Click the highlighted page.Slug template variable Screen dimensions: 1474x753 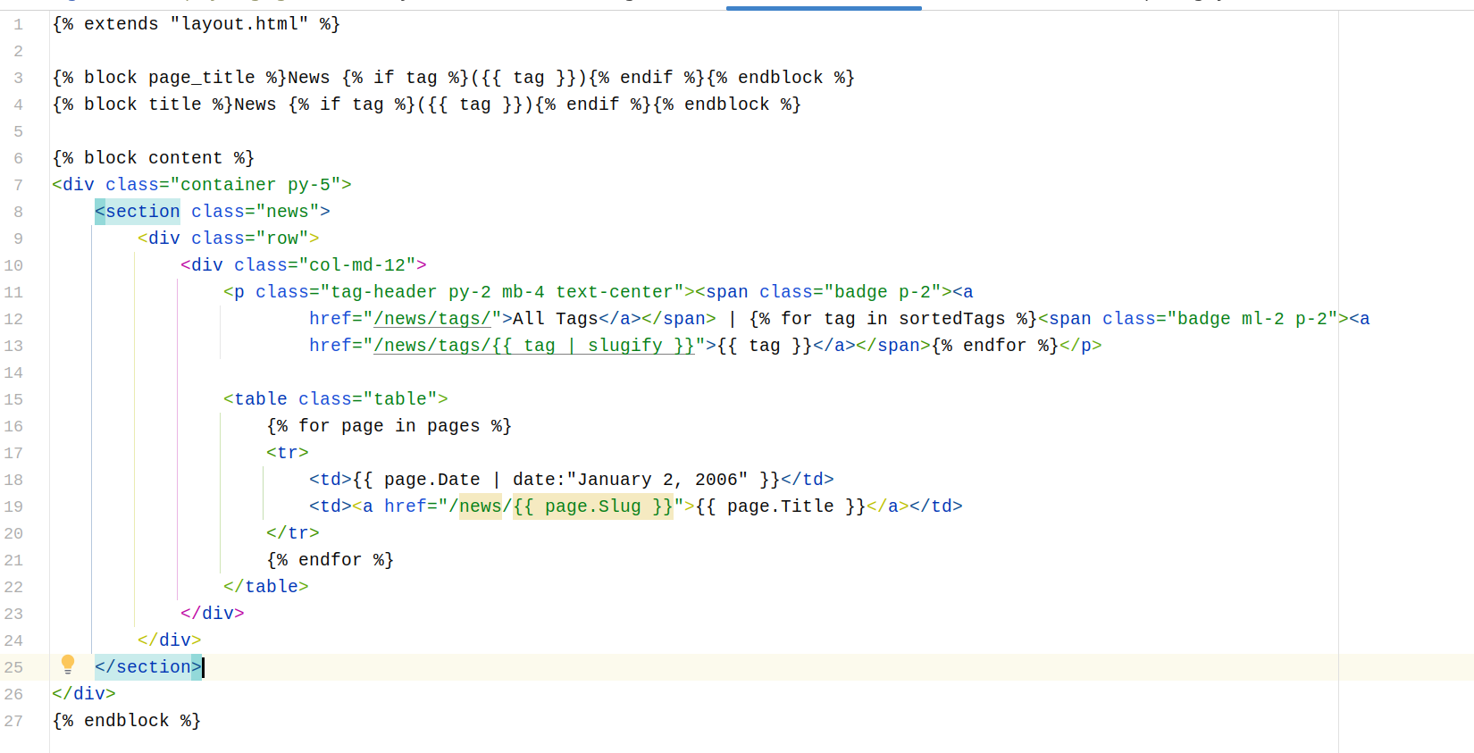[593, 506]
